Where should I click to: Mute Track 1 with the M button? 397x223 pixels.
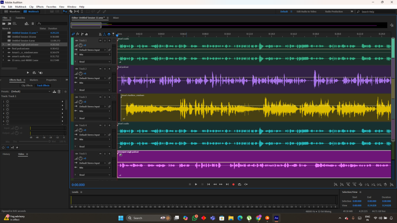click(100, 41)
